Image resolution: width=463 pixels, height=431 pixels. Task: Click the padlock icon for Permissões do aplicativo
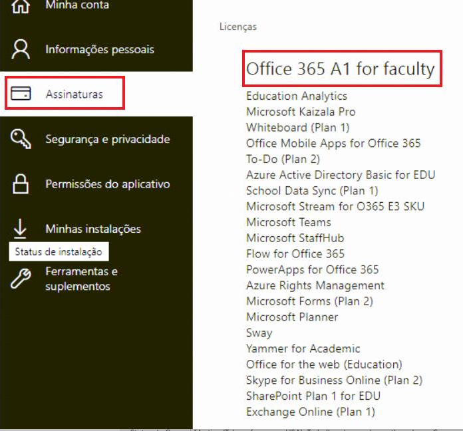pyautogui.click(x=21, y=184)
